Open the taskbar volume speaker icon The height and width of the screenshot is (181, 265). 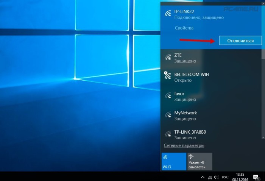216,177
